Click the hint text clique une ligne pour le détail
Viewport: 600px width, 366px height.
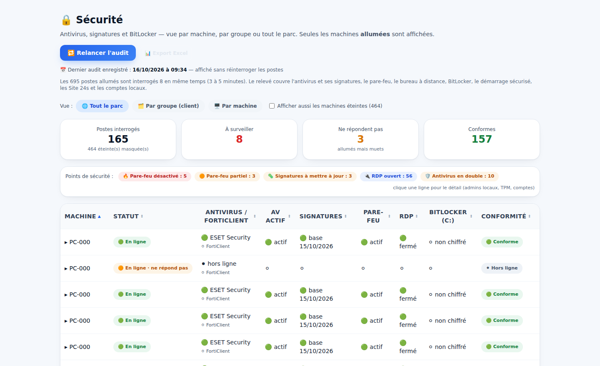(464, 188)
